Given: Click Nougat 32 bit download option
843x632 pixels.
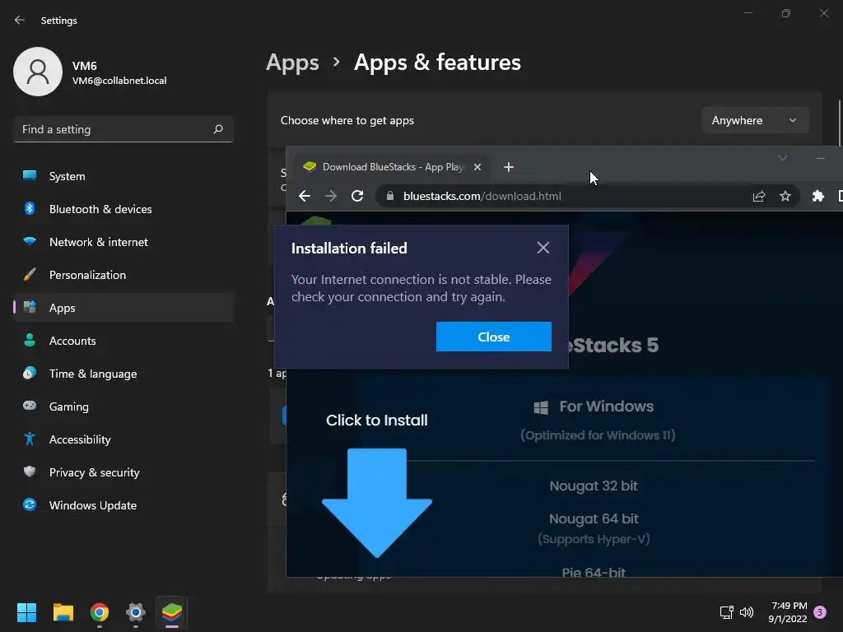Looking at the screenshot, I should tap(594, 486).
